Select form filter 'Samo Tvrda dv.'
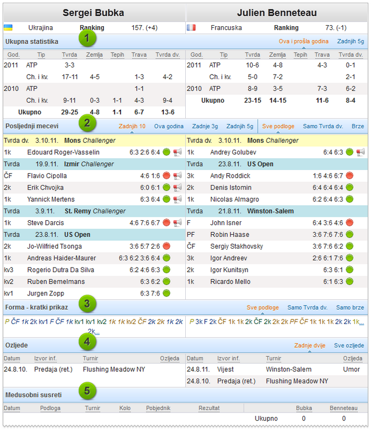Screen dimensions: 371x432 pos(307,308)
